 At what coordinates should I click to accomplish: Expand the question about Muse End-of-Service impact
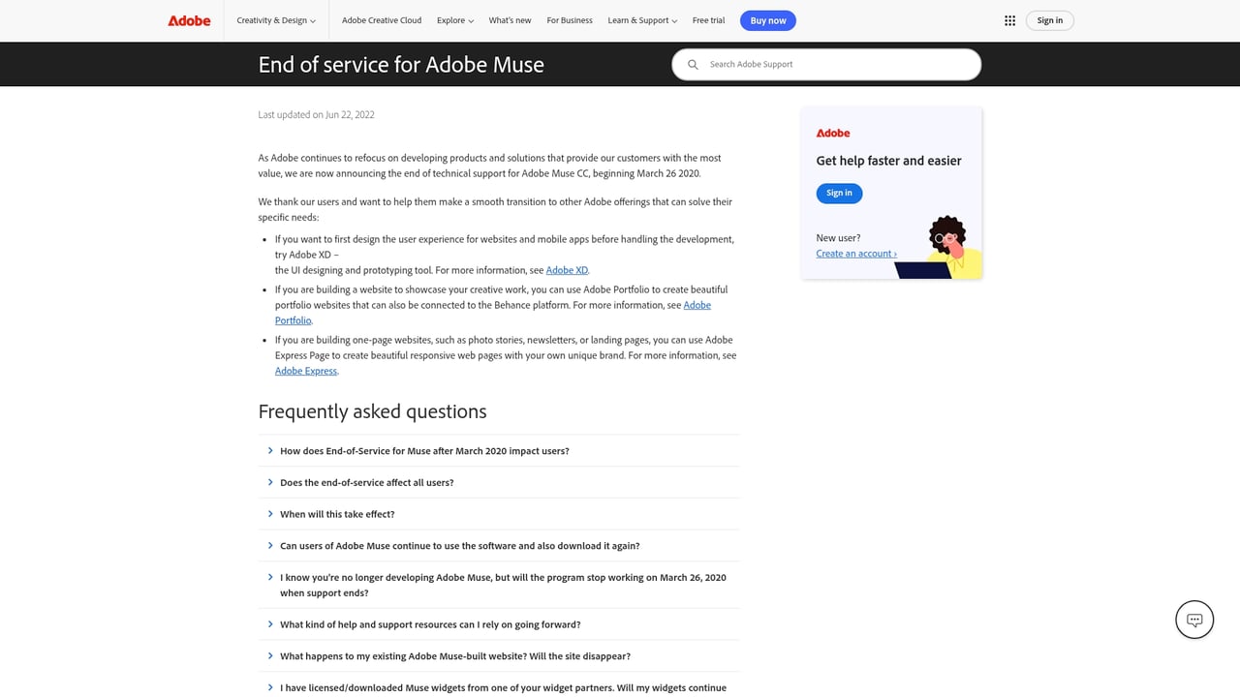click(424, 450)
